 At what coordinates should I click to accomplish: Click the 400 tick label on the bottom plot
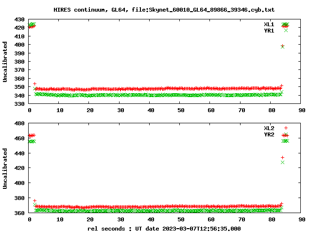point(19,183)
